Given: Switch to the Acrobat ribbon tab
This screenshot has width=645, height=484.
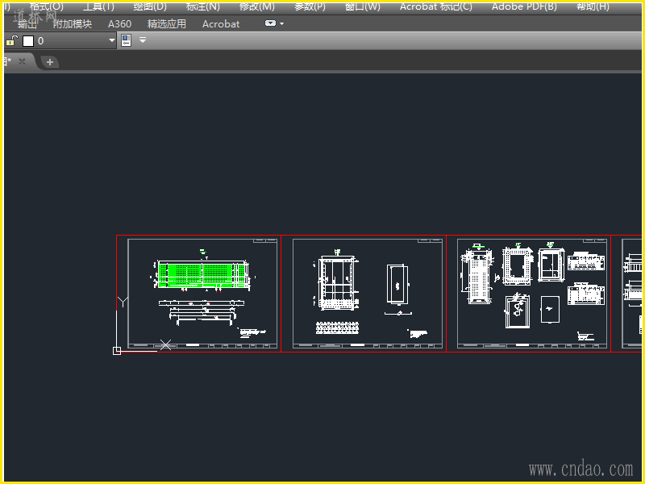Looking at the screenshot, I should coord(221,24).
